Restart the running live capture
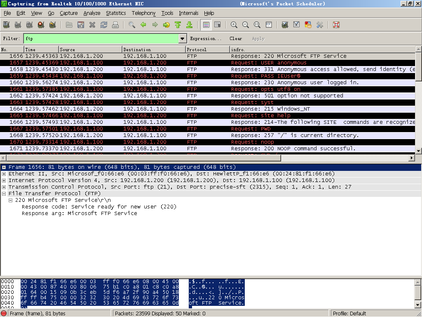This screenshot has width=422, height=317. pyautogui.click(x=53, y=25)
